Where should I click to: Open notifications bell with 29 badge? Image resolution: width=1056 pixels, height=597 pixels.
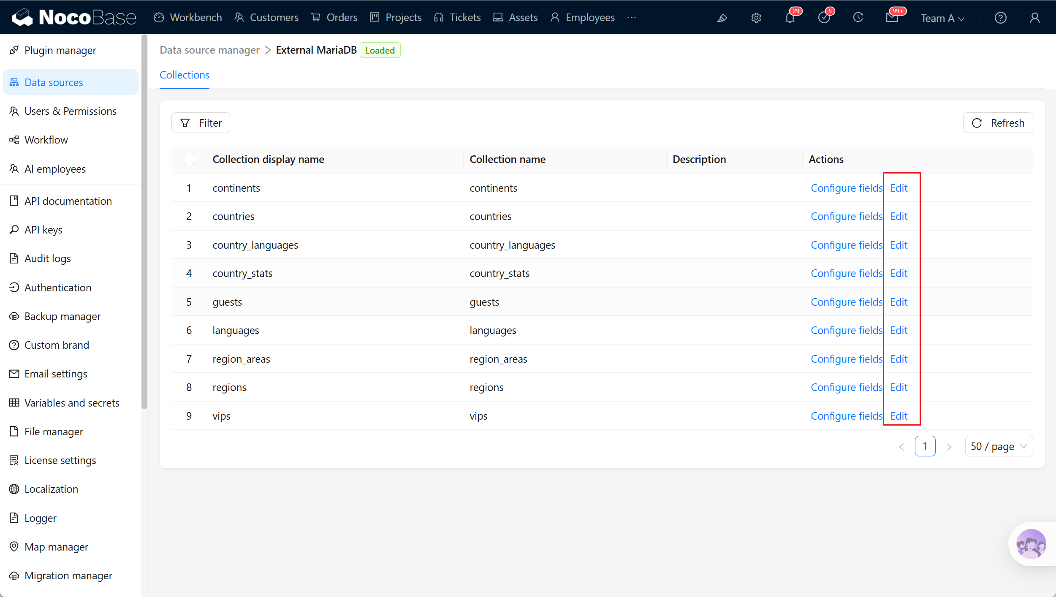(x=790, y=18)
